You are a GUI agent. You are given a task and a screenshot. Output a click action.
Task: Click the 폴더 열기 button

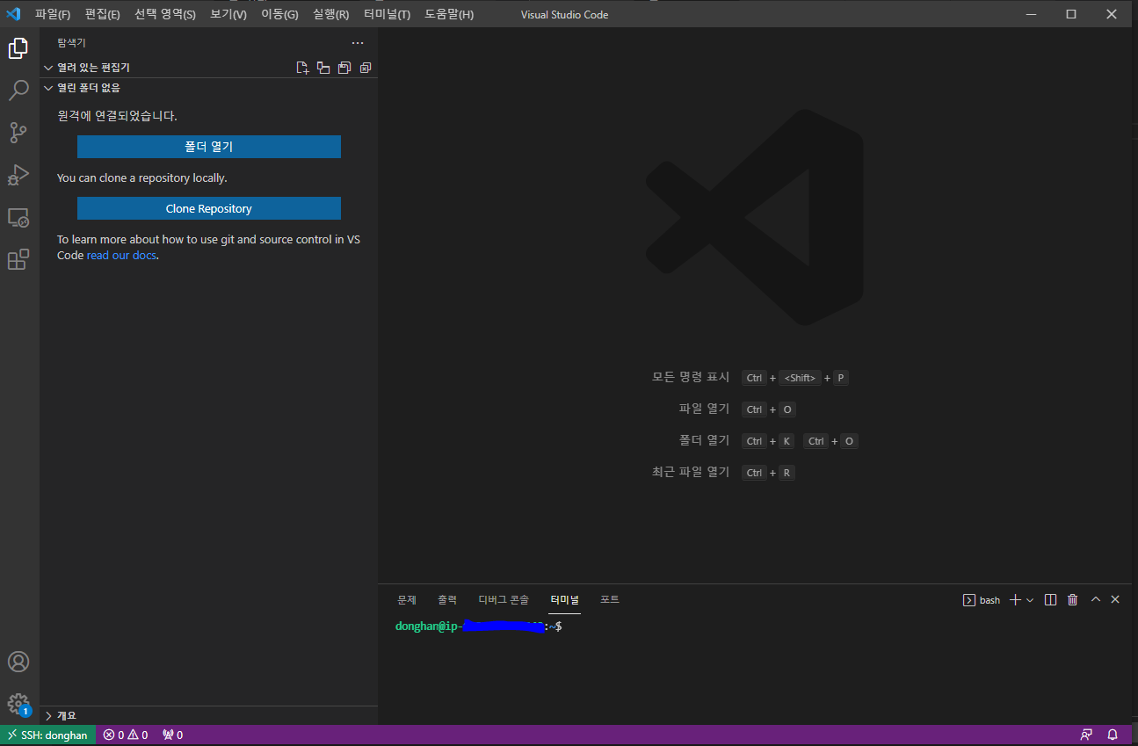209,147
